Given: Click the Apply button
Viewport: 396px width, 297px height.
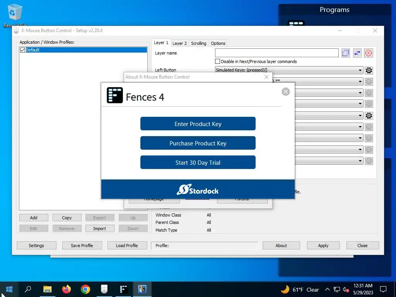Looking at the screenshot, I should tap(323, 246).
